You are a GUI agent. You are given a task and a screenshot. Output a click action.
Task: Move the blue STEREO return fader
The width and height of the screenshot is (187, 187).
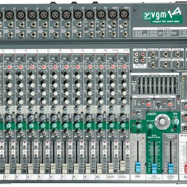[171, 168]
